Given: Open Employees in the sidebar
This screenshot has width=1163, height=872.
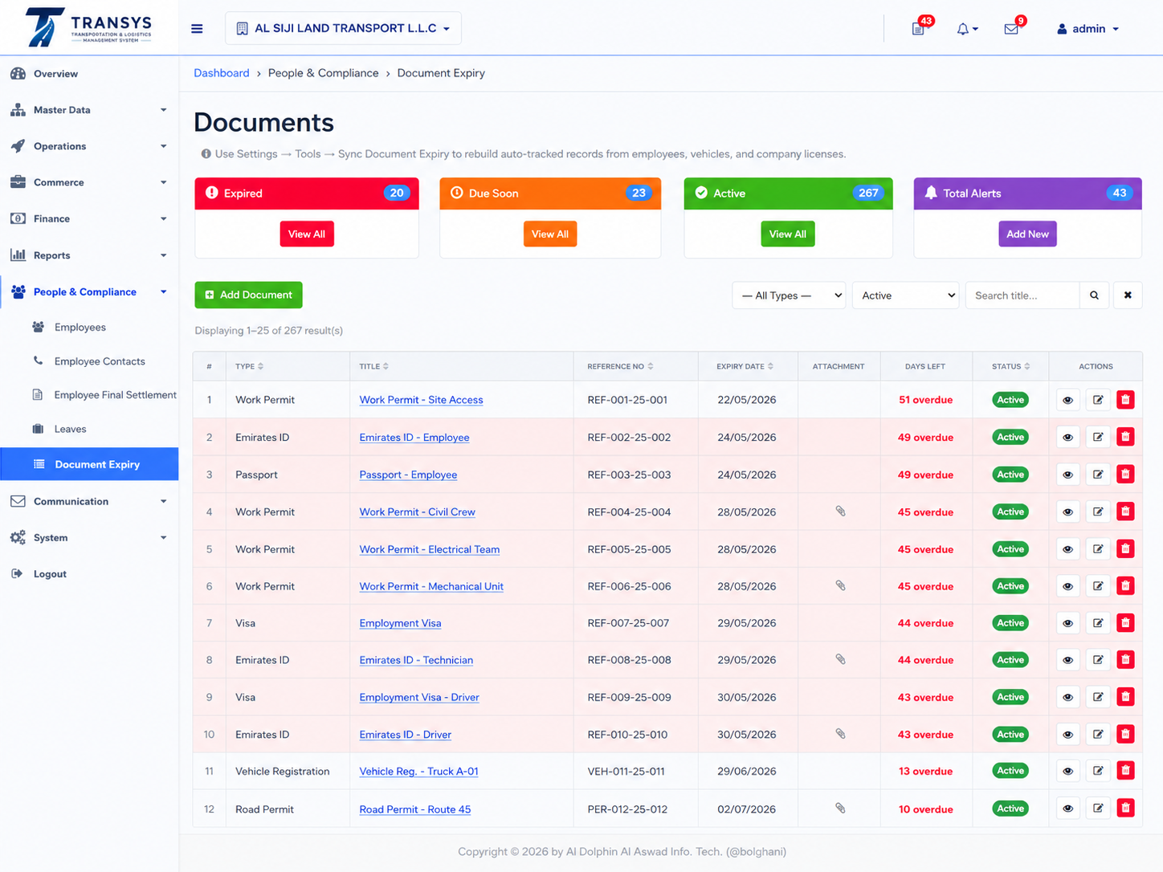Looking at the screenshot, I should (80, 327).
